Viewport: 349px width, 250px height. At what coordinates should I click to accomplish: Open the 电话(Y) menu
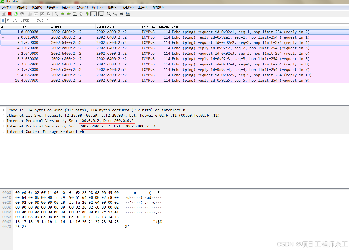tap(112, 7)
